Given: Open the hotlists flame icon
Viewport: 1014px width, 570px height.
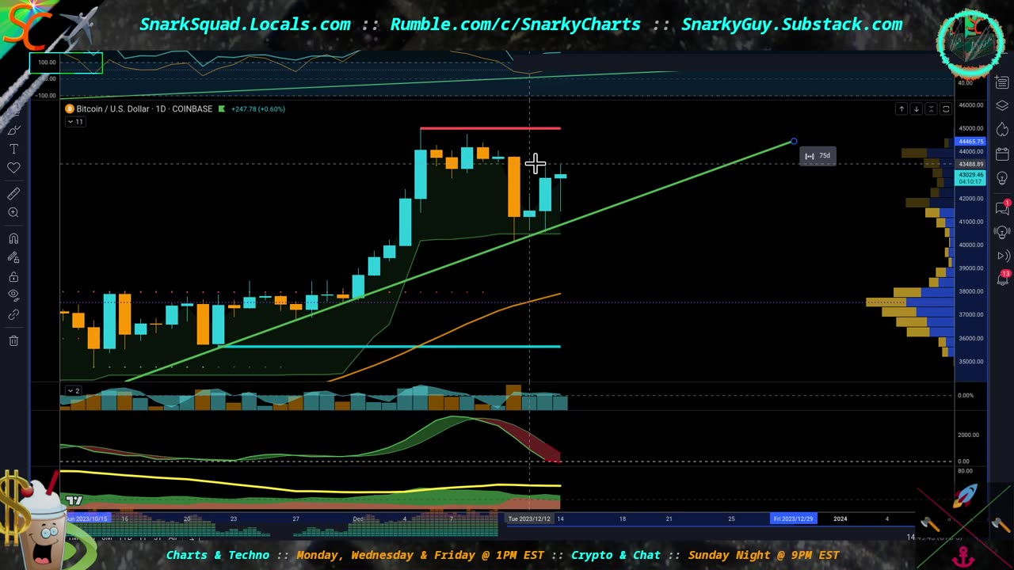Looking at the screenshot, I should [x=1002, y=129].
